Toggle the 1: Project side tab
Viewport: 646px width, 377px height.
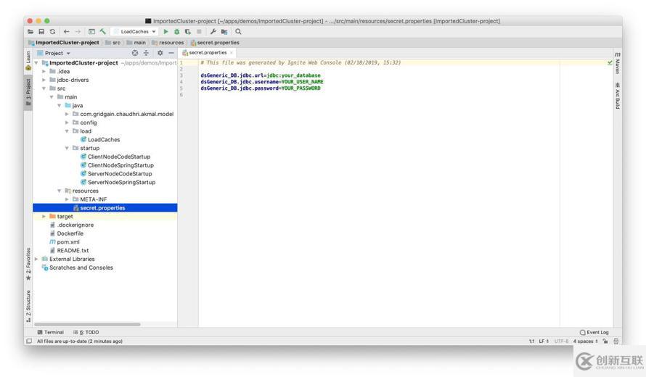28,93
